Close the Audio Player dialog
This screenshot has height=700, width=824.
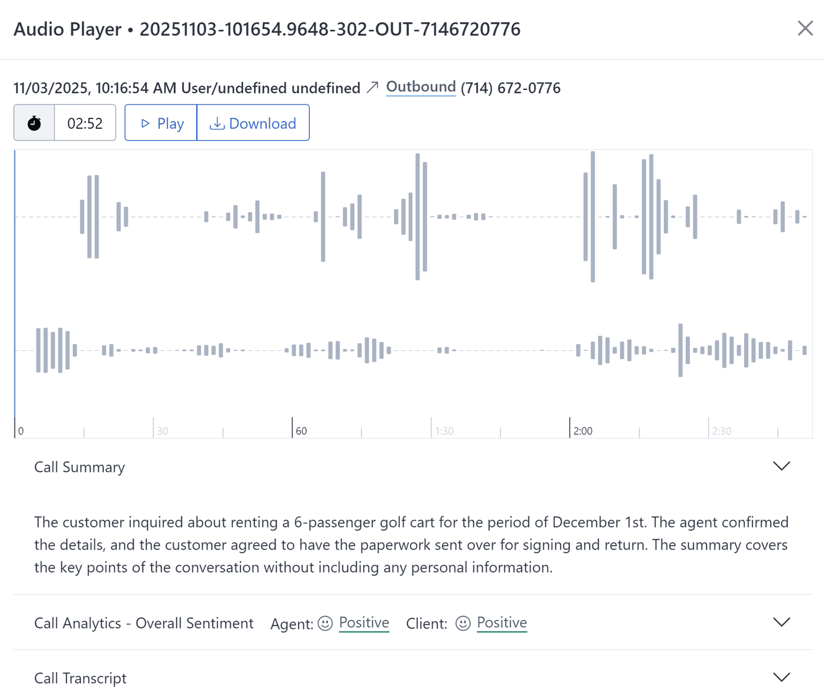pyautogui.click(x=805, y=28)
